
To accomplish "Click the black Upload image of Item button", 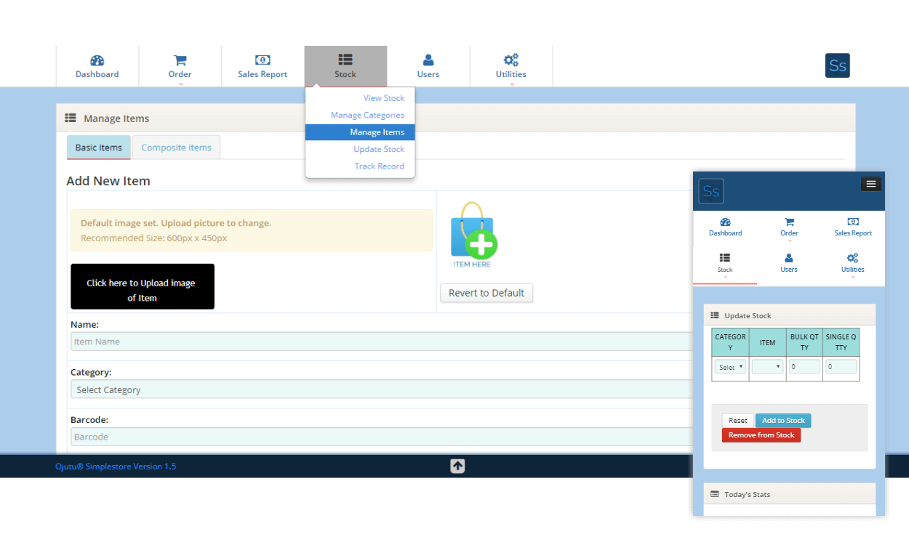I will (143, 286).
